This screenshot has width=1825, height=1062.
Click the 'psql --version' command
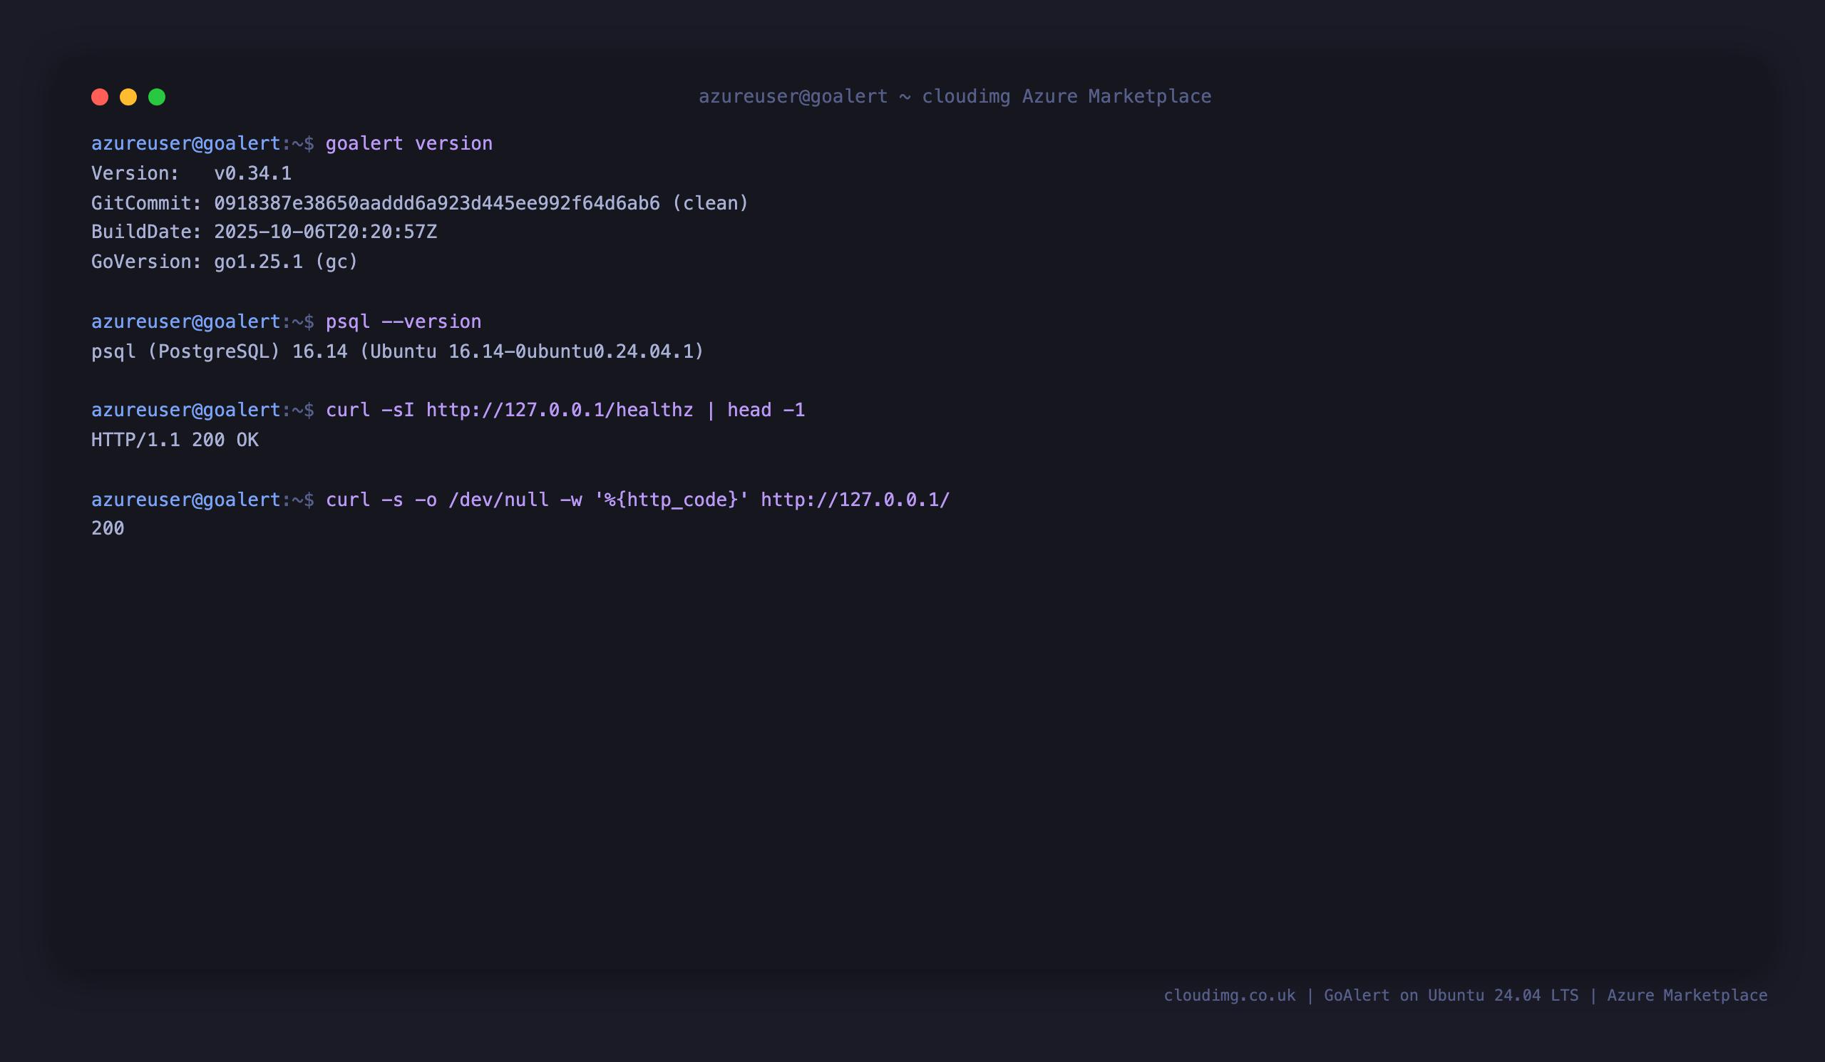403,321
